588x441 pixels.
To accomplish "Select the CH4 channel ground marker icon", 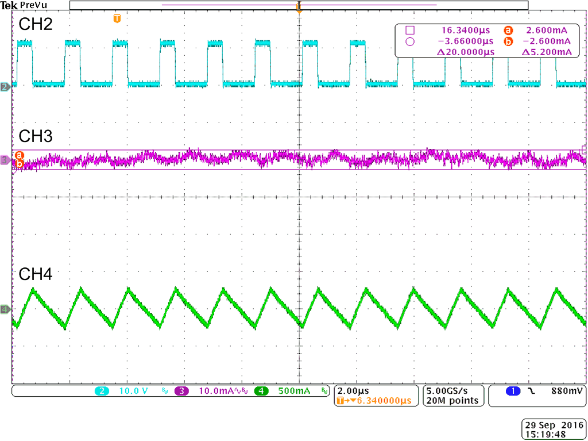I will (x=5, y=309).
